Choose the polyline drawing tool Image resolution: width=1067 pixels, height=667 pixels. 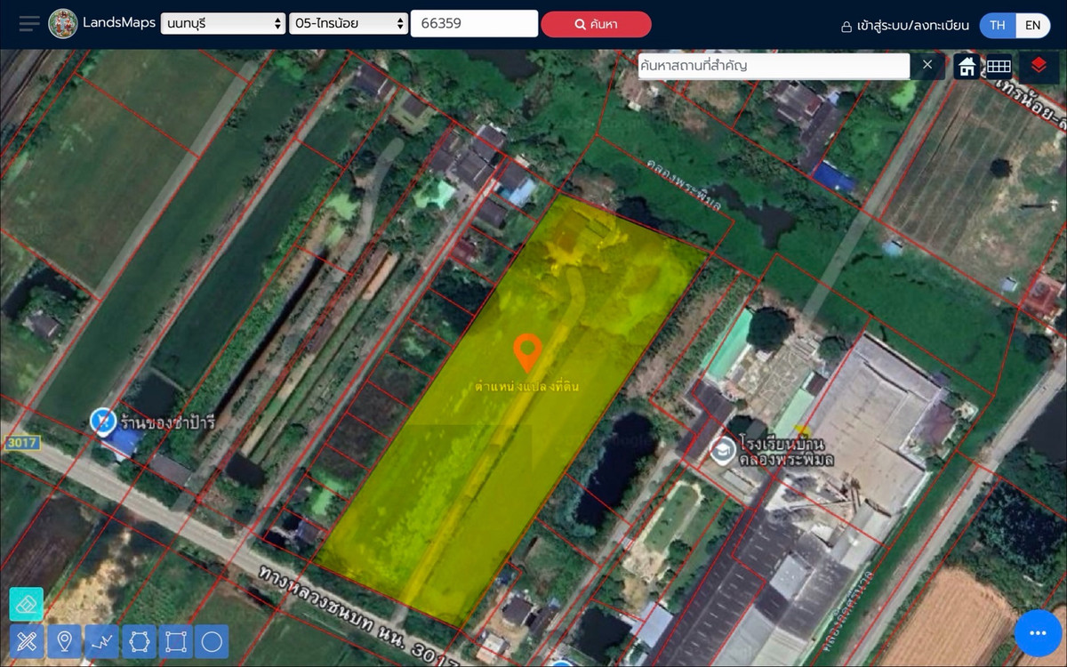tap(101, 641)
